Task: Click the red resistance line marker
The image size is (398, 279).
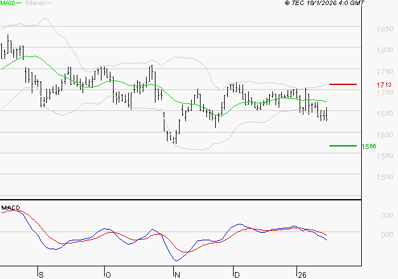Action: 343,84
